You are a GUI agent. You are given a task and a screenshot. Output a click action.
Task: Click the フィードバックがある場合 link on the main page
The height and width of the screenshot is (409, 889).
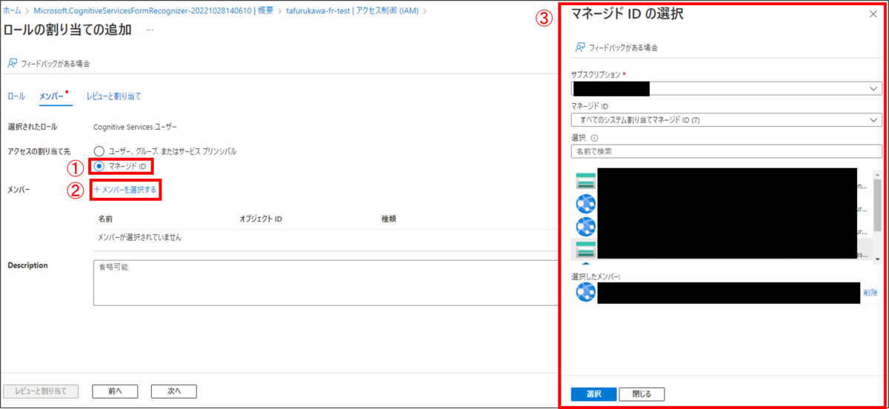point(55,64)
